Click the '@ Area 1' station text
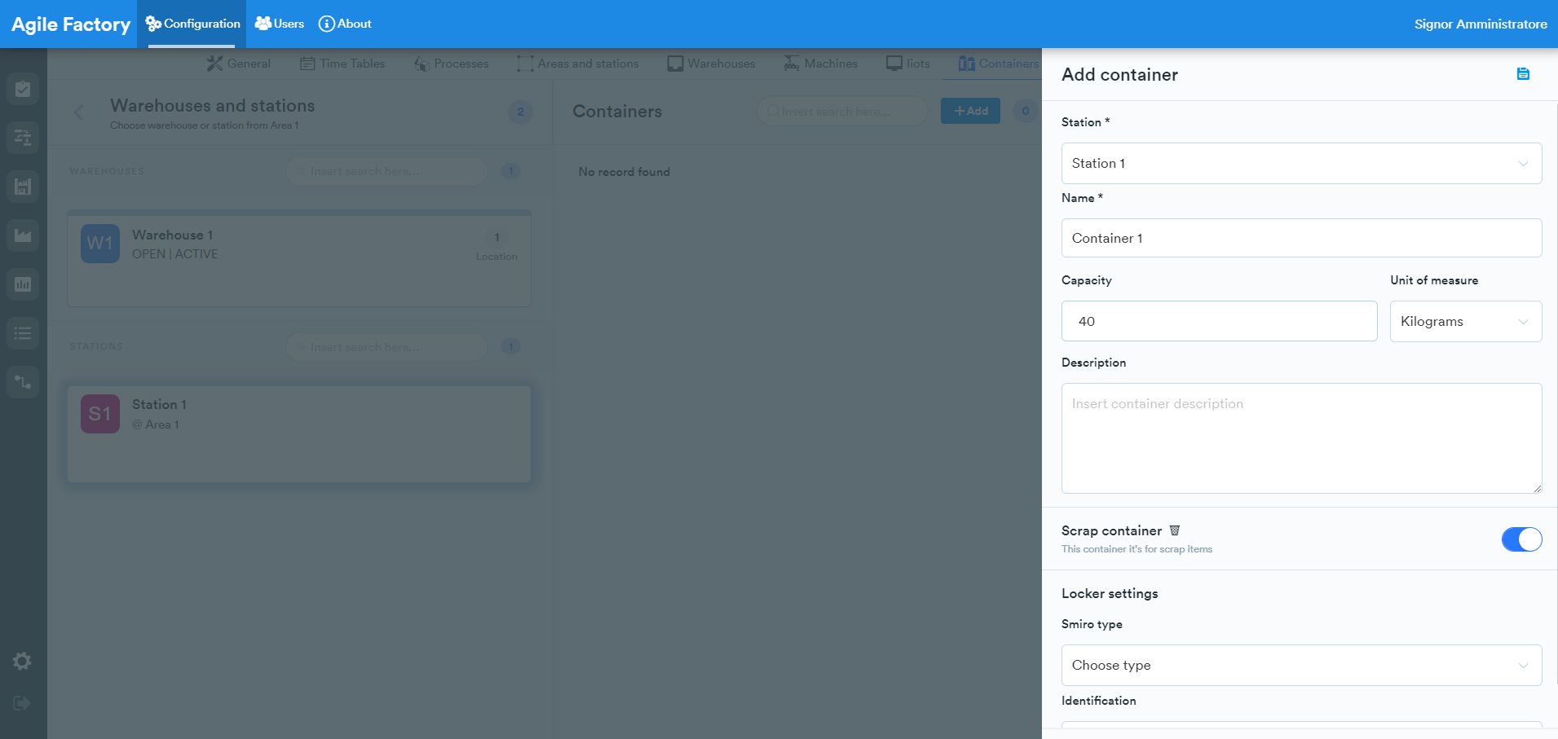1558x739 pixels. point(156,424)
